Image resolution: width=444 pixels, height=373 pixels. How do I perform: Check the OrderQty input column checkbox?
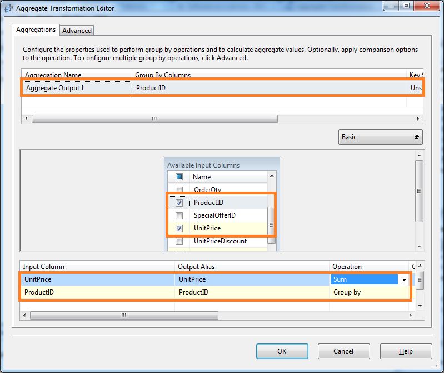coord(179,189)
